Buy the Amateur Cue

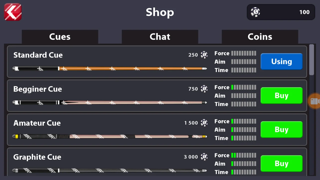(x=281, y=129)
